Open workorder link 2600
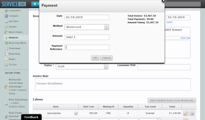The width and height of the screenshot is (205, 120). (169, 22)
